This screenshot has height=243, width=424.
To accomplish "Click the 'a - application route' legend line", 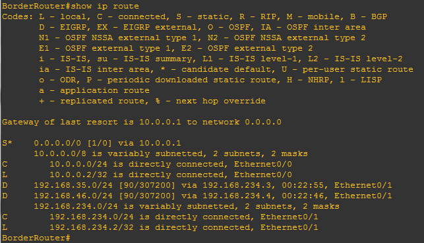I will [94, 90].
